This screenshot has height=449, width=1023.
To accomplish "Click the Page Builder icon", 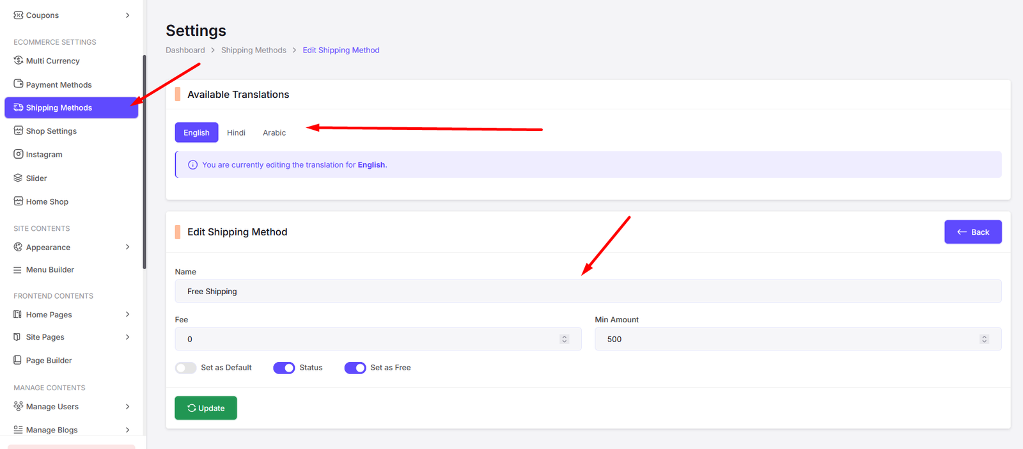I will click(x=18, y=360).
